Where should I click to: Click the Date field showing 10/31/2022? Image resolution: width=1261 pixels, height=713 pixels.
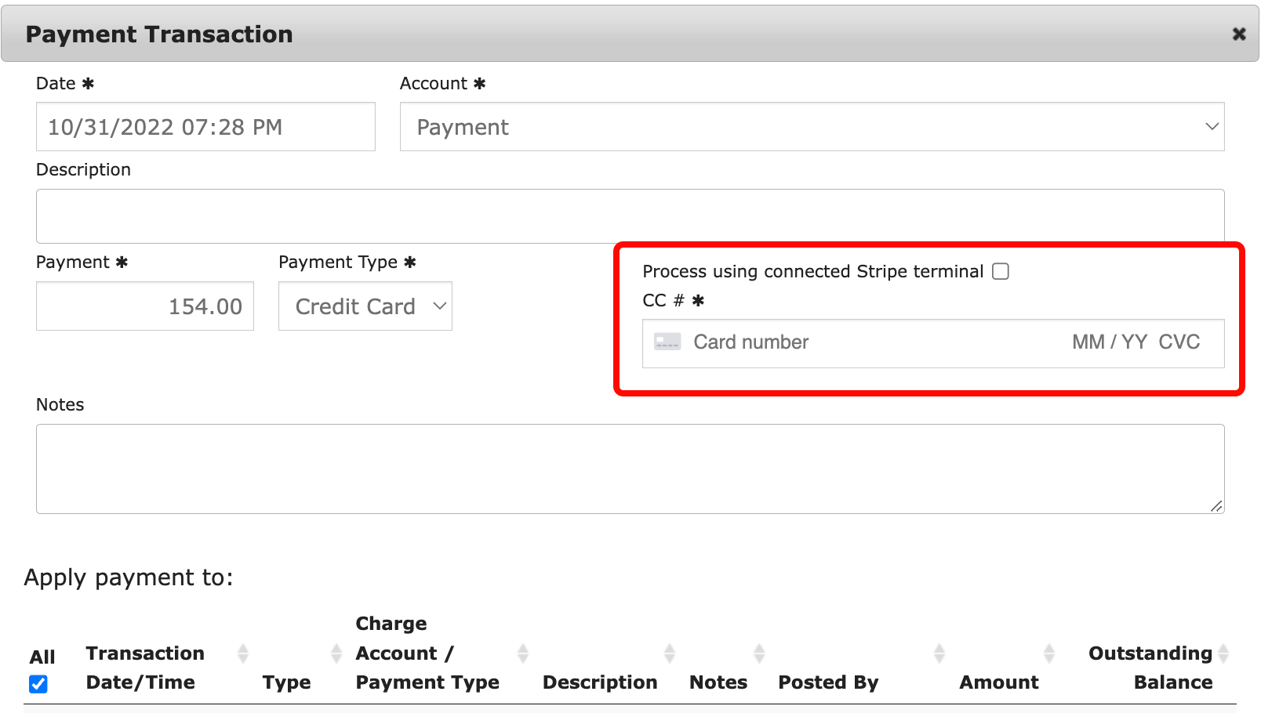click(x=205, y=127)
